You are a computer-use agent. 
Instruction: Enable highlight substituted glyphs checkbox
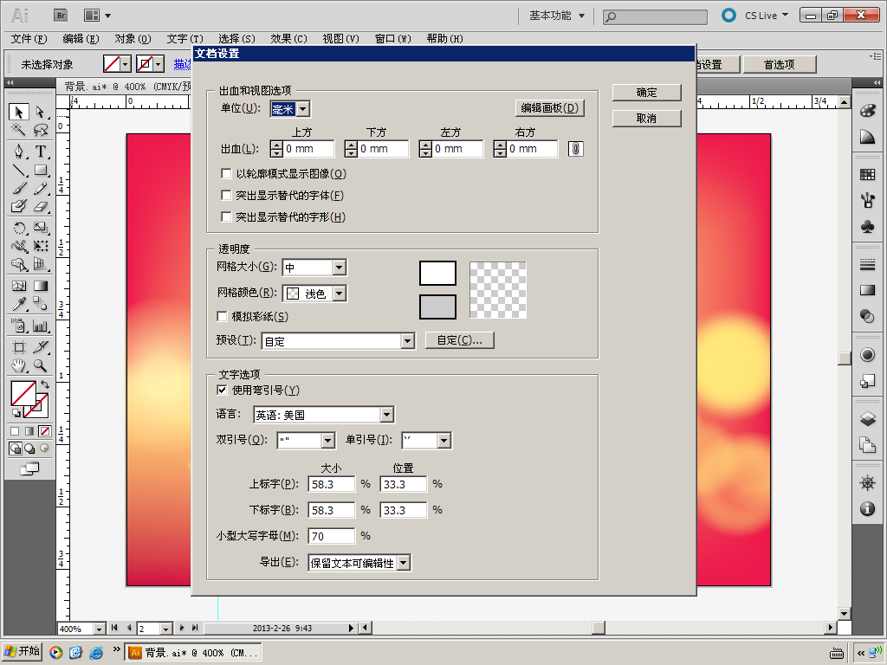point(226,216)
